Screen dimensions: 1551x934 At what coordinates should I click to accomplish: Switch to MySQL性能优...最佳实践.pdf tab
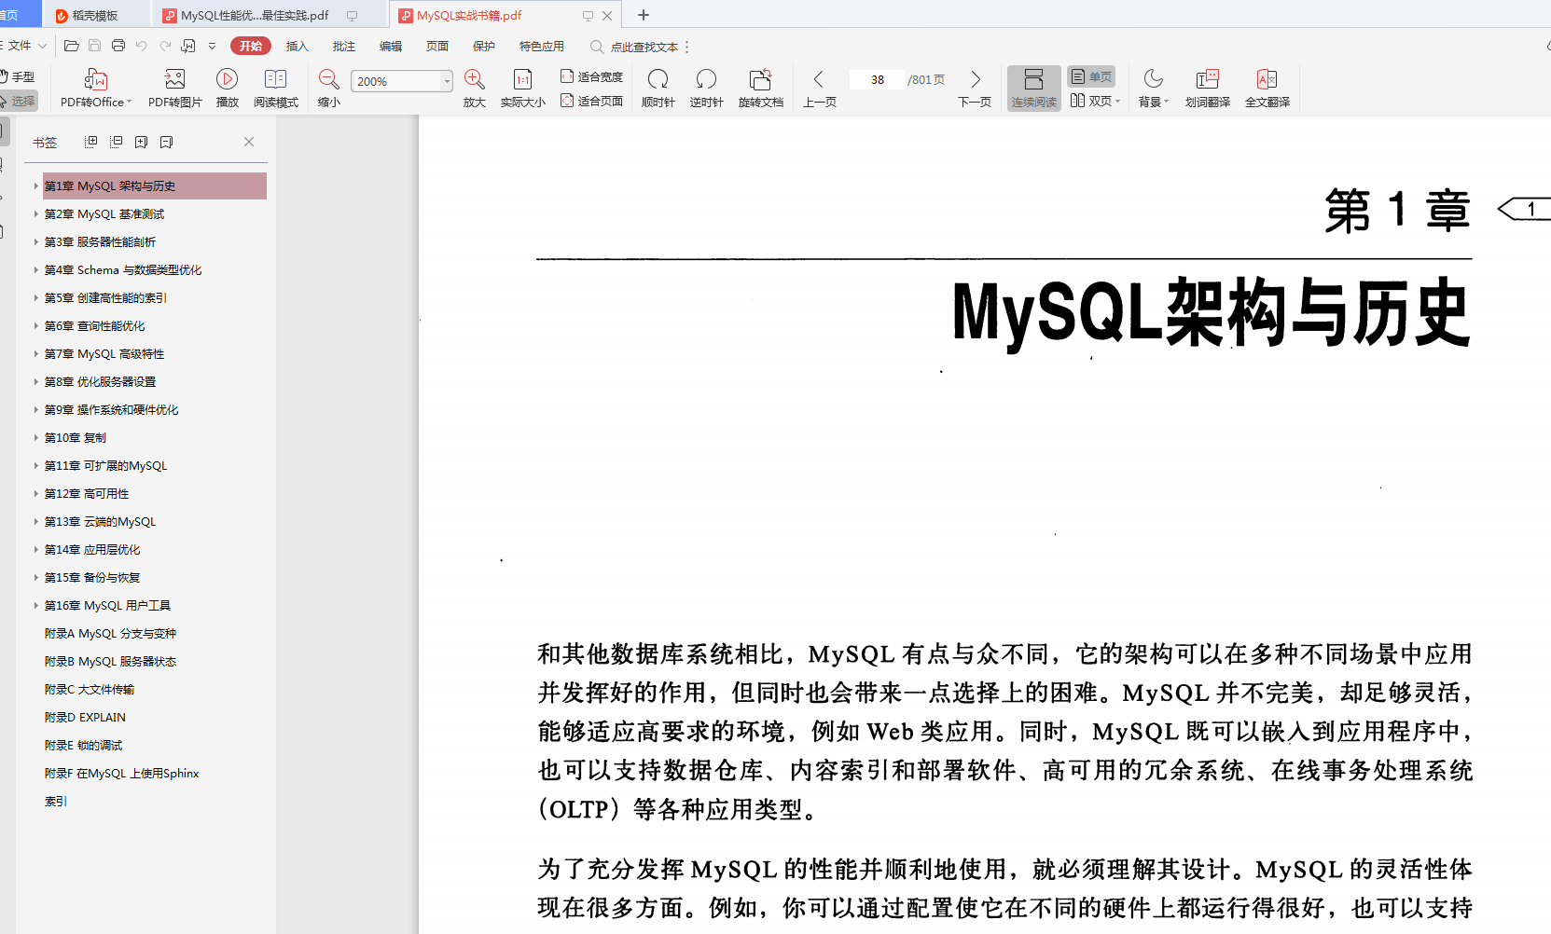click(x=270, y=15)
